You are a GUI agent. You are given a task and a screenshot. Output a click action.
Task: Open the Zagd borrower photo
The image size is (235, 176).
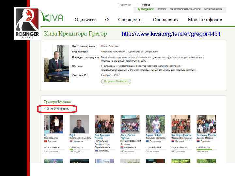79,124
